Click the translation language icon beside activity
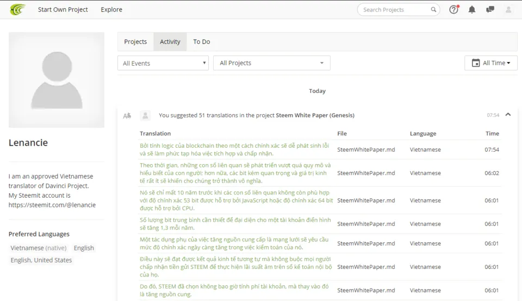 click(x=127, y=116)
